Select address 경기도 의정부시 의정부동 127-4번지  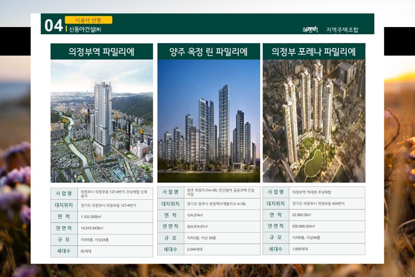[108, 206]
